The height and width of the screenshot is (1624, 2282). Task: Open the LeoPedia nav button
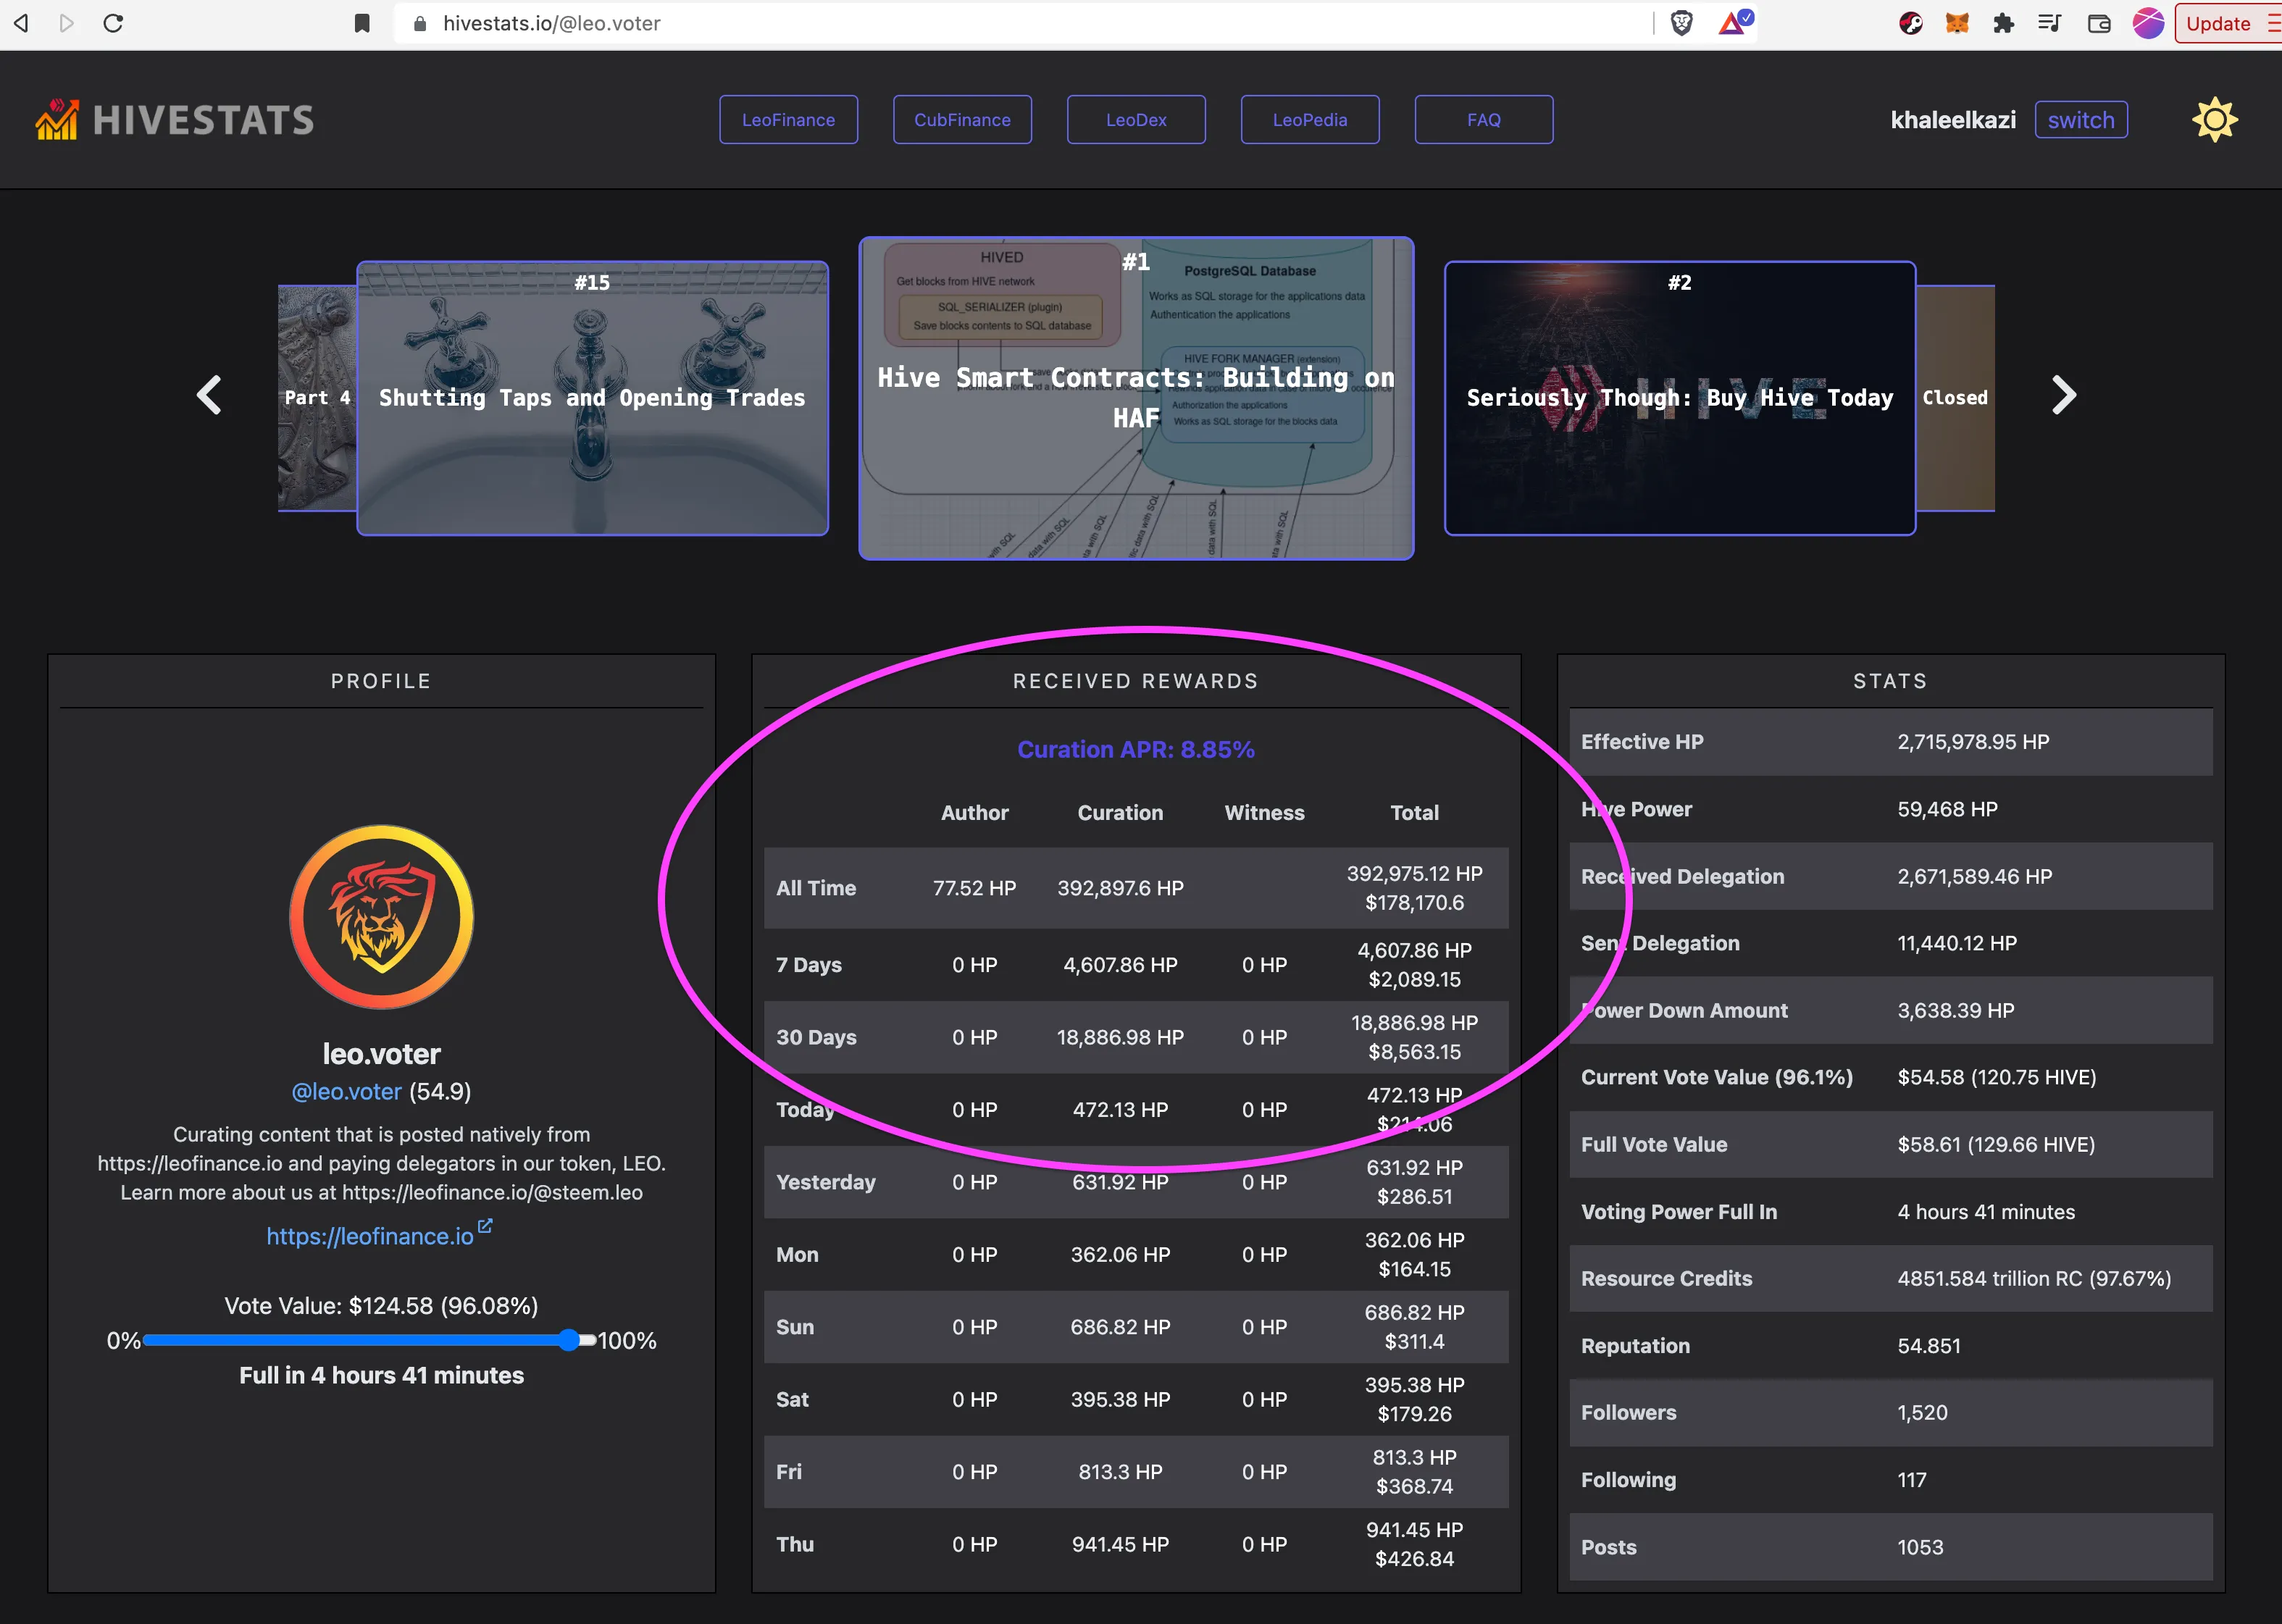(x=1310, y=119)
